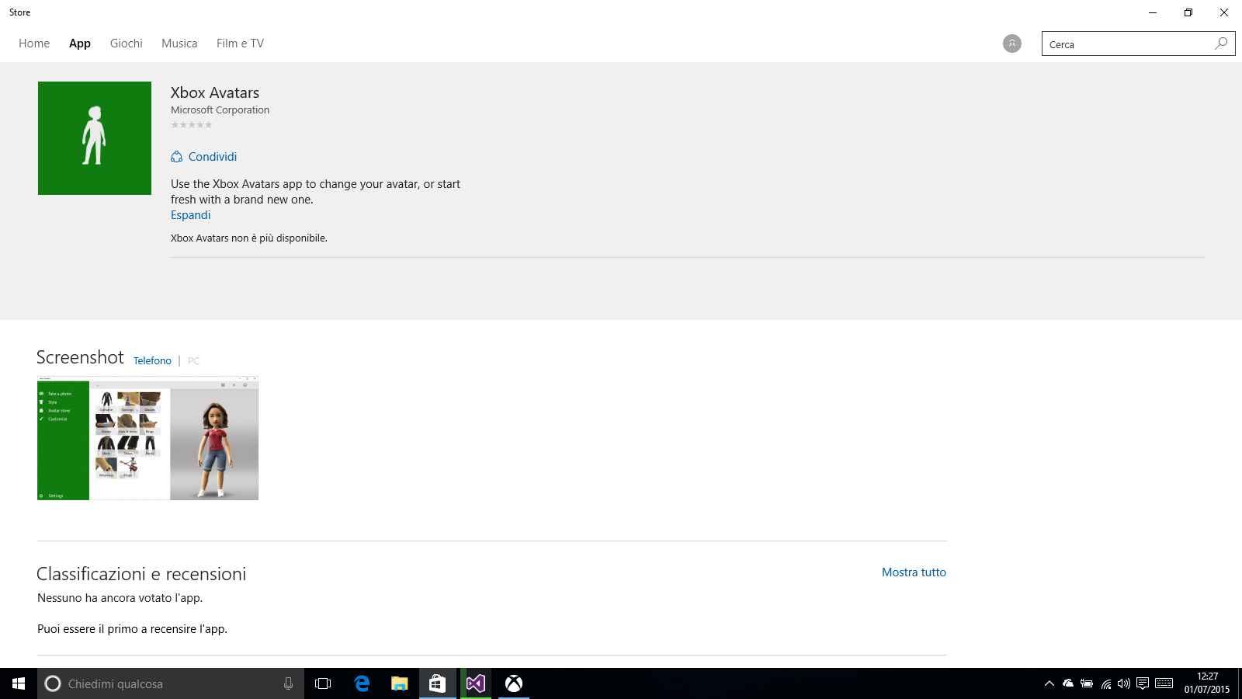
Task: Click the Cortana circle icon
Action: tap(53, 683)
